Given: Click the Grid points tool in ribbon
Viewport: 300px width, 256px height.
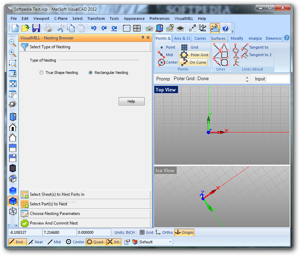Looking at the screenshot, I should click(189, 47).
